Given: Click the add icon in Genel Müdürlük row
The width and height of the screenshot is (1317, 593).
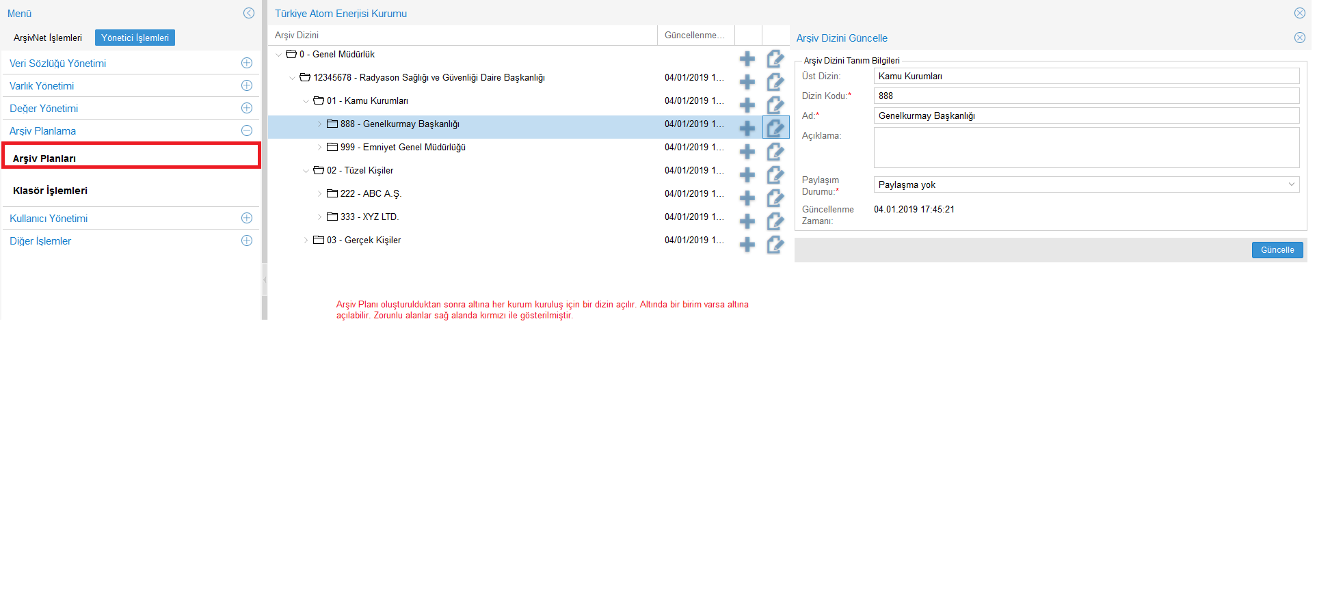Looking at the screenshot, I should click(747, 59).
